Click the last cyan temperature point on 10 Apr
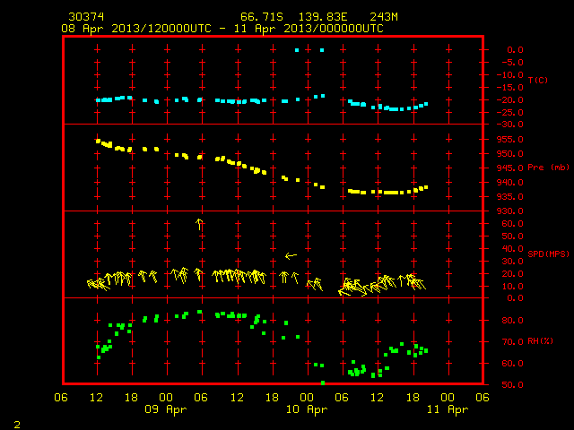Screen dimensions: 574x430 point(426,104)
